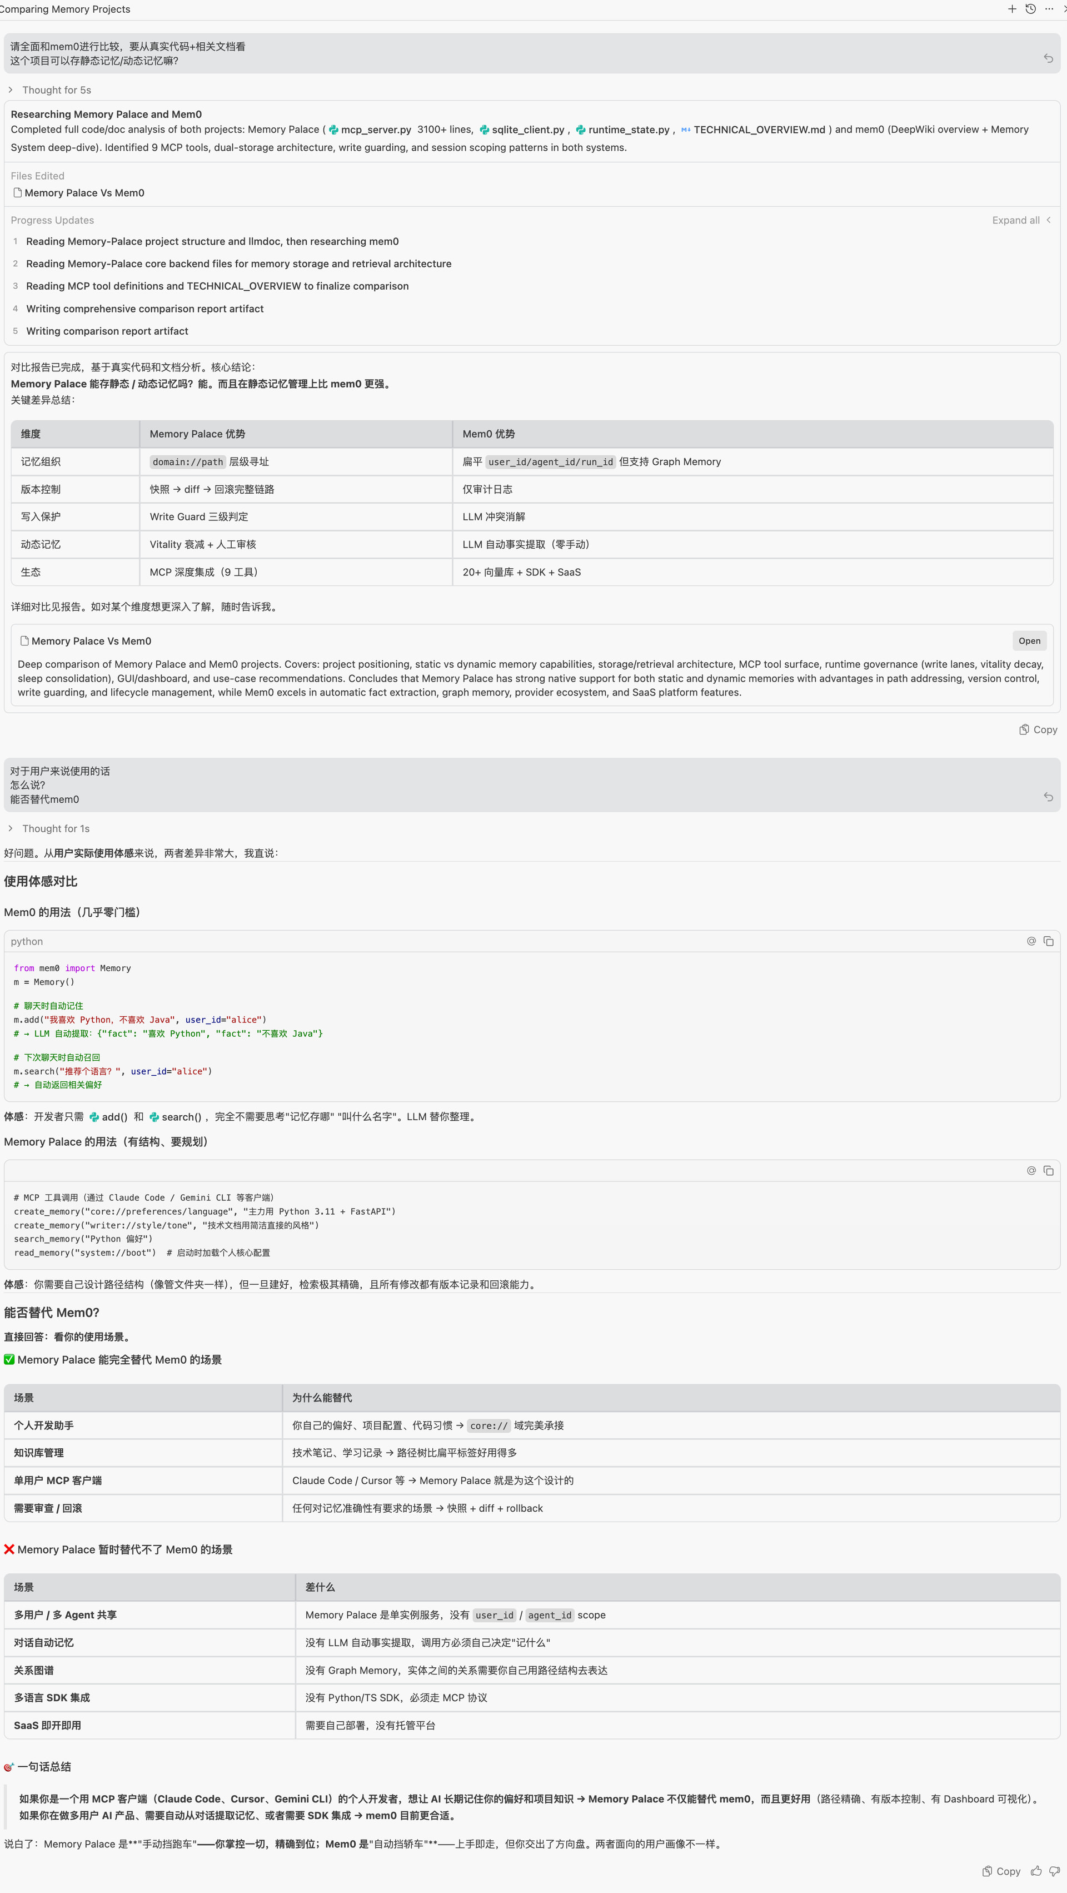Expand the 'Thought for 1s' section

coord(49,828)
